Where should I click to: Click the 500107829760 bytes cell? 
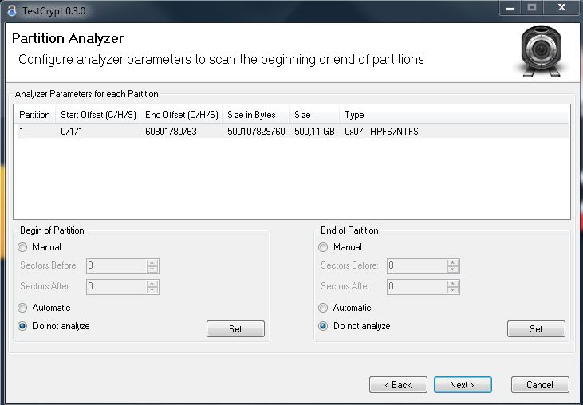(x=256, y=132)
